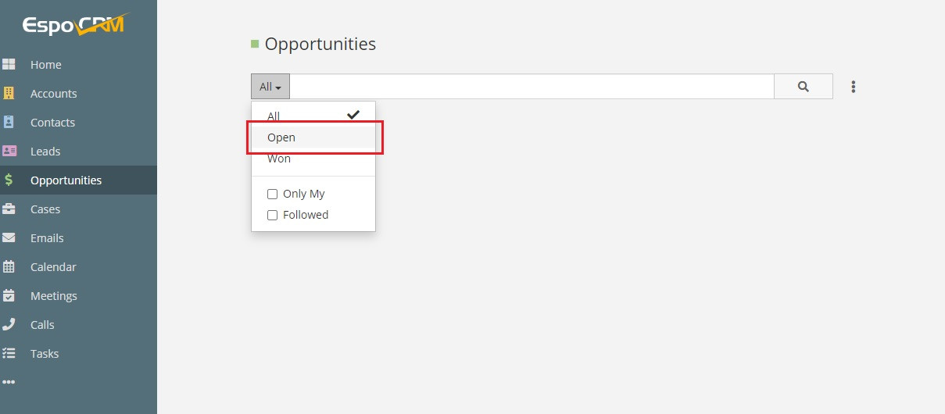Click the Contacts address book icon
The image size is (945, 414).
coord(9,123)
